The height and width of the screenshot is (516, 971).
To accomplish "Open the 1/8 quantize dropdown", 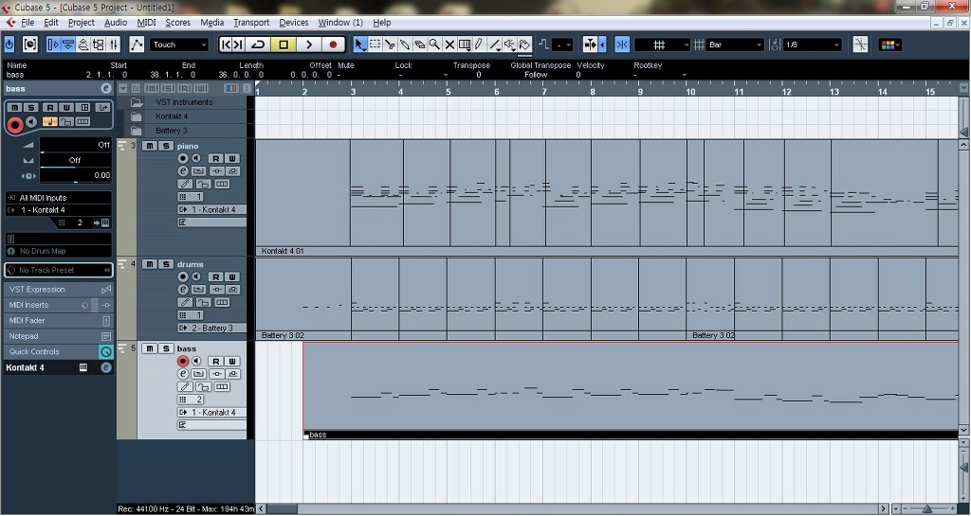I will 813,44.
